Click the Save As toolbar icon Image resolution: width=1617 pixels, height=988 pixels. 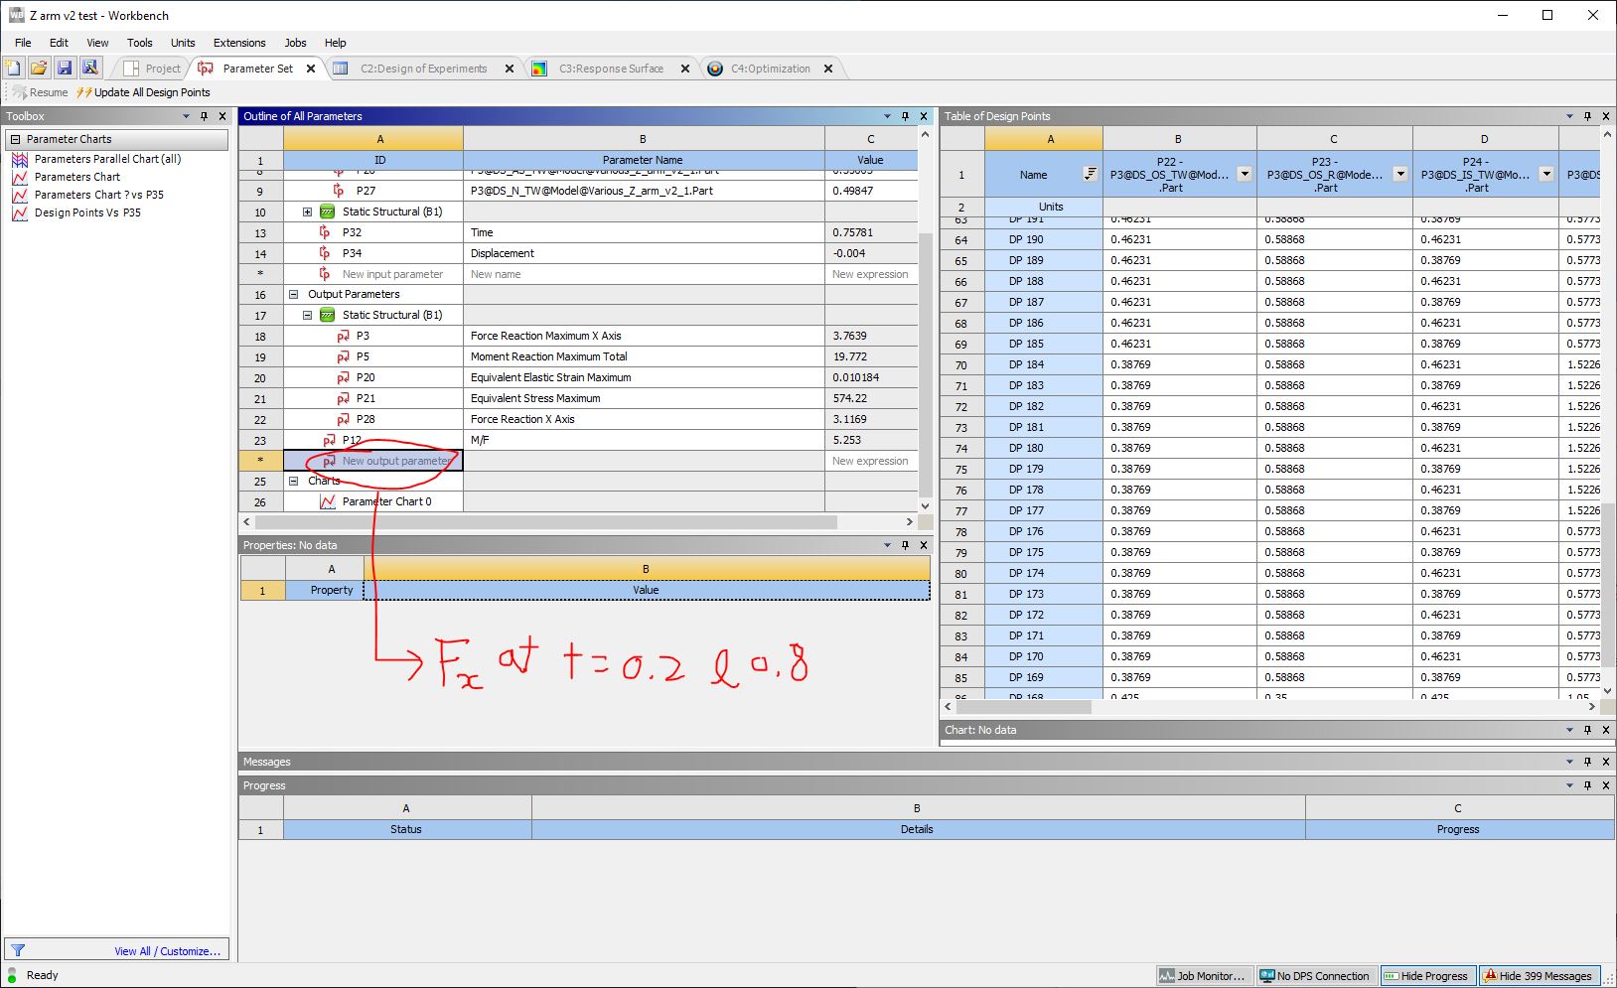90,68
